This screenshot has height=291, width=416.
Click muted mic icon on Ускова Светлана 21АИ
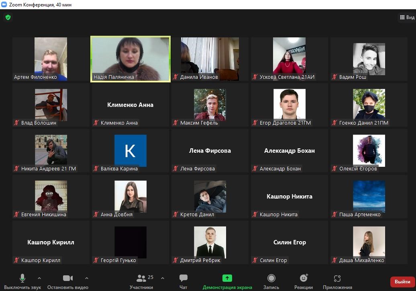click(255, 77)
